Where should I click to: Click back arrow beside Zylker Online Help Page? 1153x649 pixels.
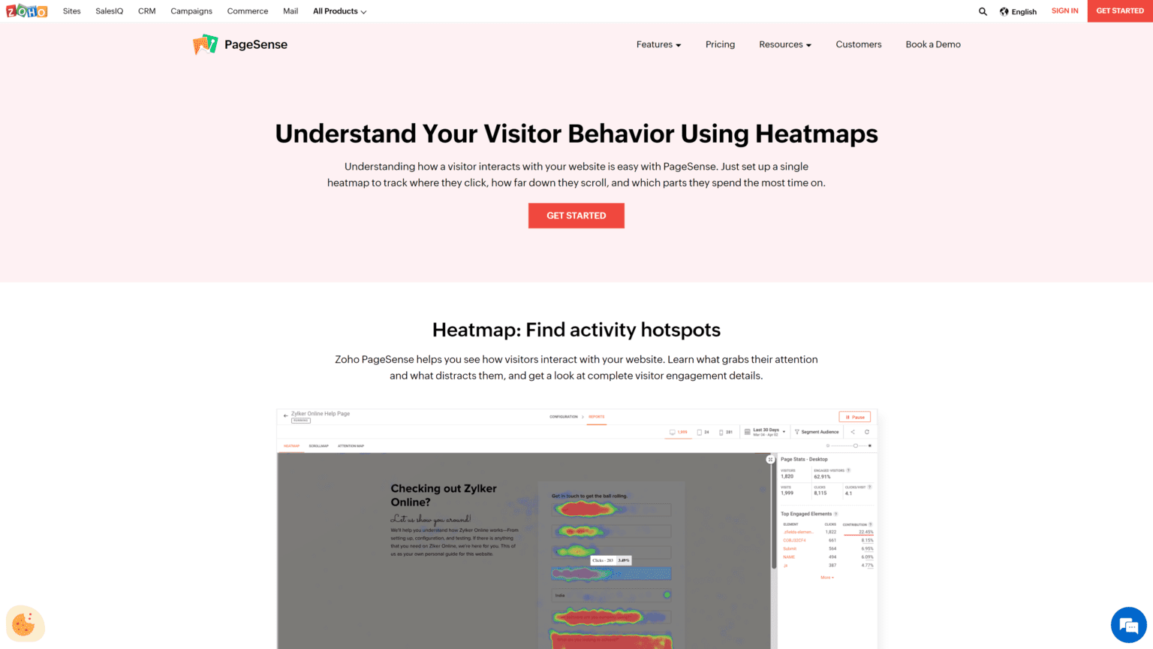[x=285, y=415]
